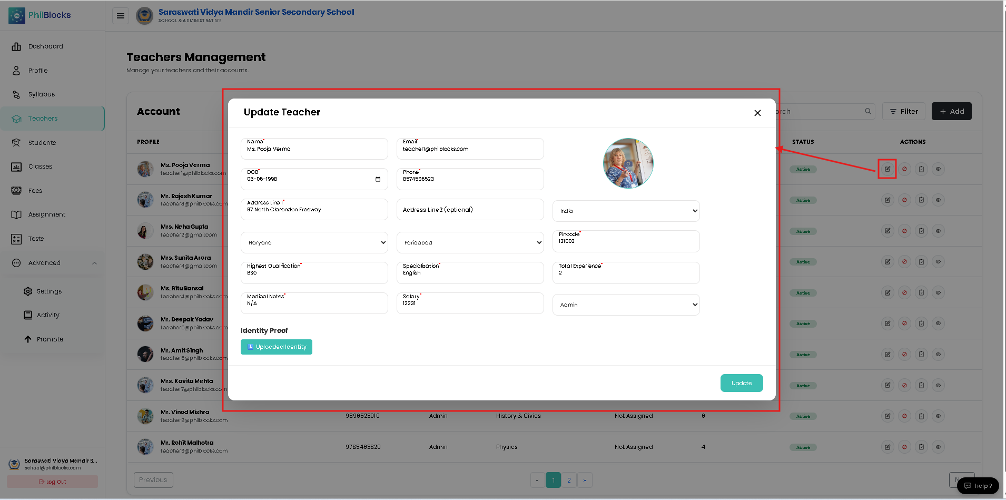View Mrs. Sunita Arora via eye icon
Image resolution: width=1006 pixels, height=500 pixels.
(x=938, y=262)
